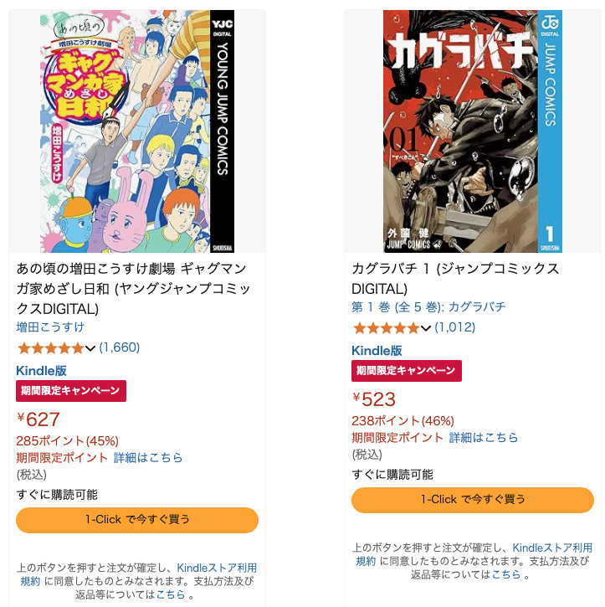605x607 pixels.
Task: Open series link 第1巻 (全5巻): カグラバチ
Action: (428, 307)
